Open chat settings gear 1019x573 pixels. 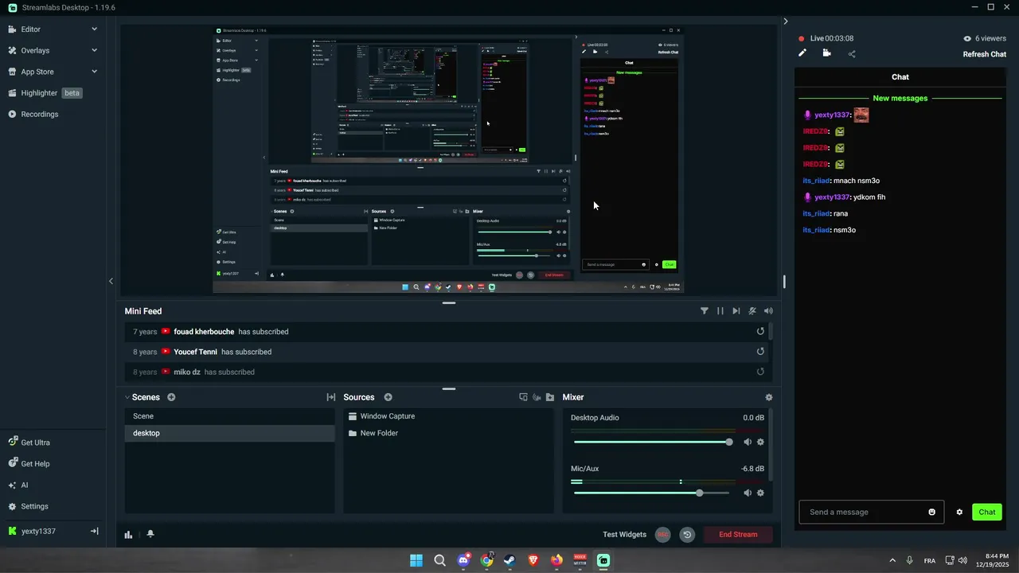[959, 512]
